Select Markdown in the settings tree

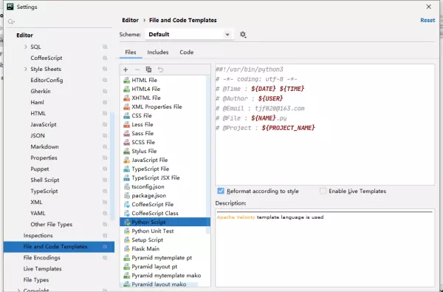(44, 147)
